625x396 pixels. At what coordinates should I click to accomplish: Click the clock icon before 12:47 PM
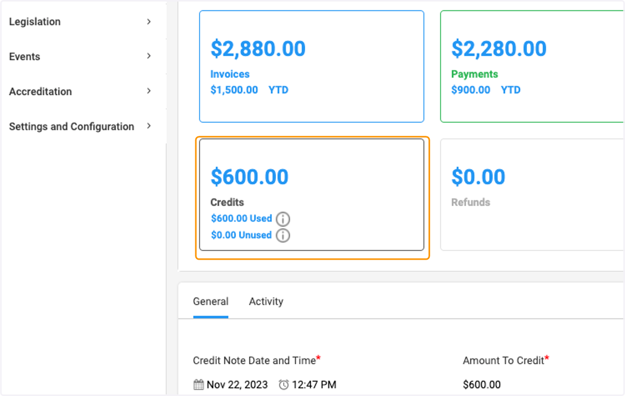[x=284, y=385]
